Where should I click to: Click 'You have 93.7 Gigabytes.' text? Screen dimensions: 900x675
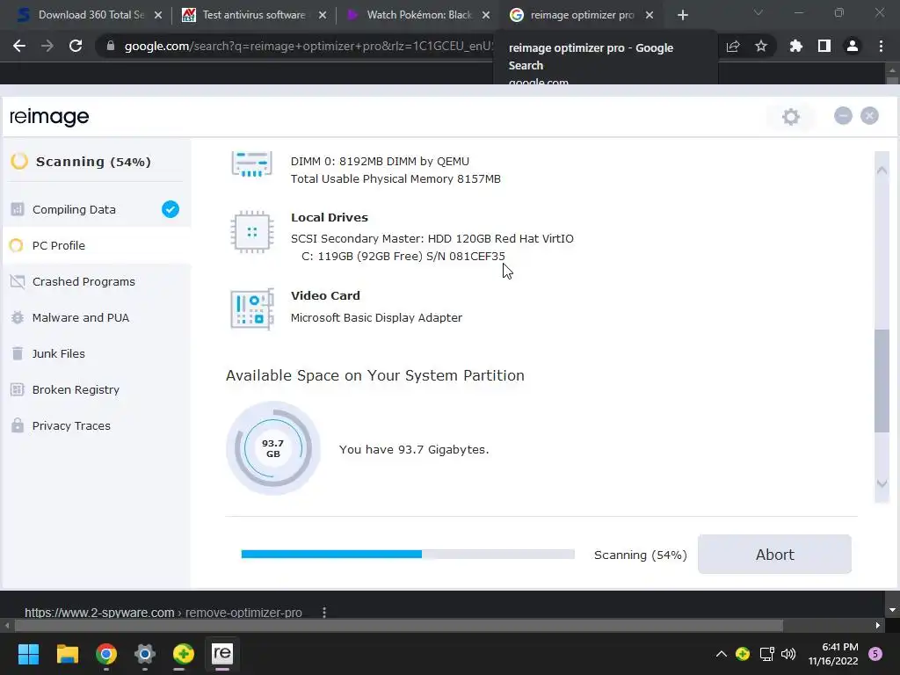414,449
